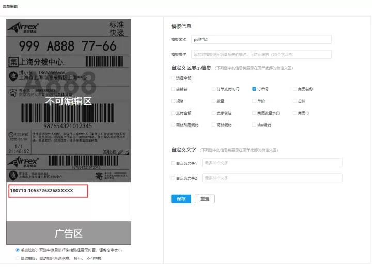Click the 自定义文字 section heading
Screen dimensions: 372x267
pyautogui.click(x=183, y=150)
